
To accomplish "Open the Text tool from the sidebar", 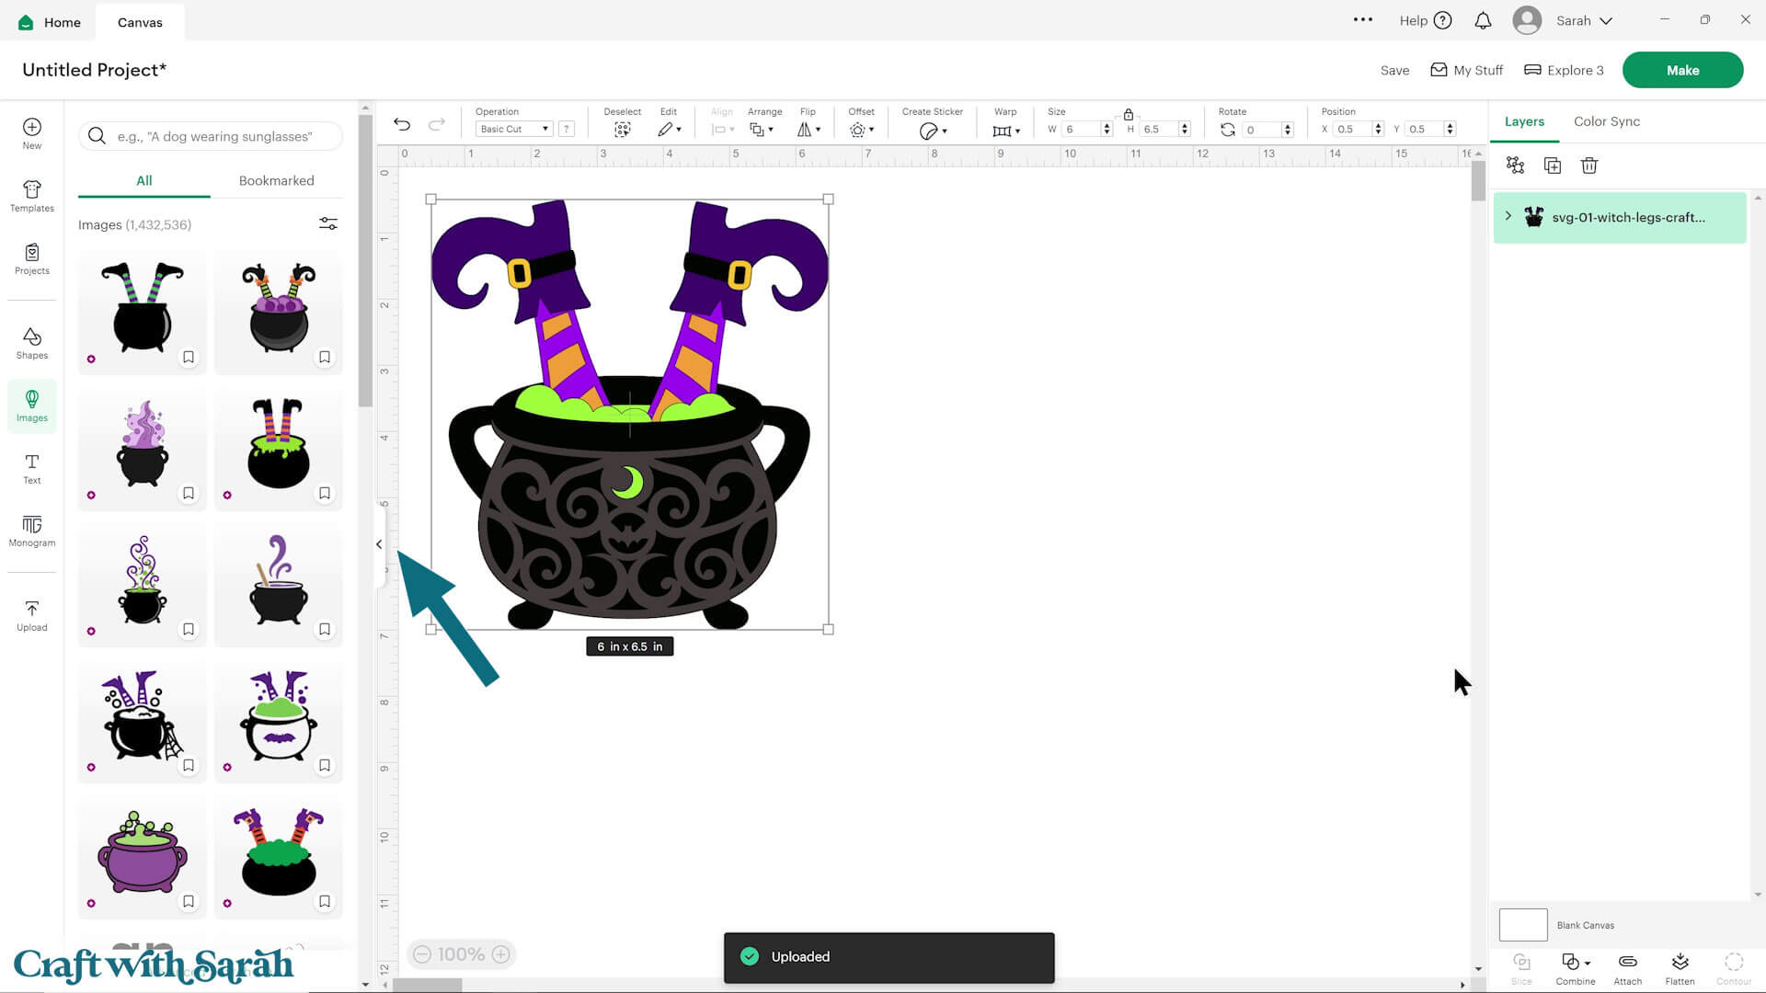I will [x=31, y=469].
